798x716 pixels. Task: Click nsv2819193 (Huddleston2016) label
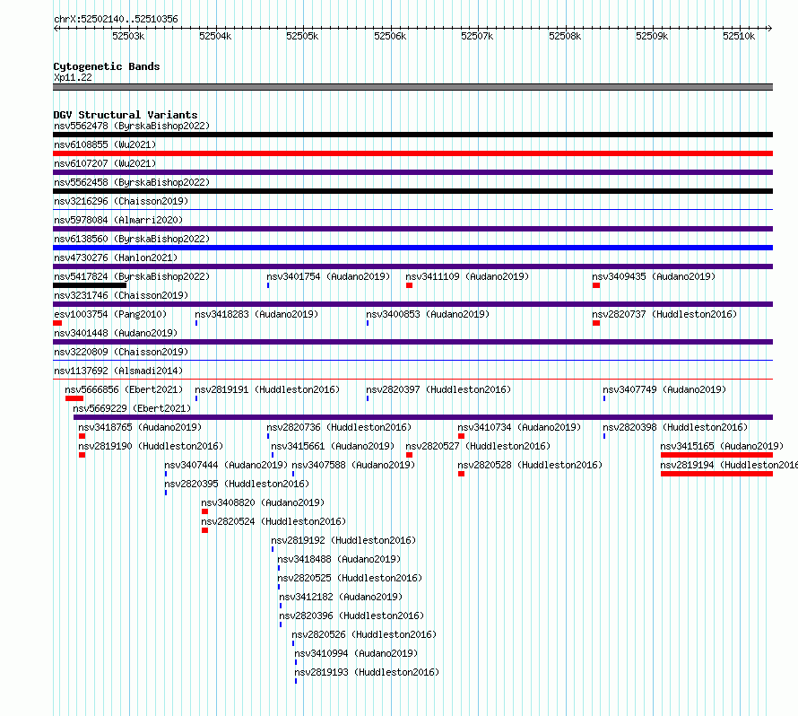(x=367, y=672)
